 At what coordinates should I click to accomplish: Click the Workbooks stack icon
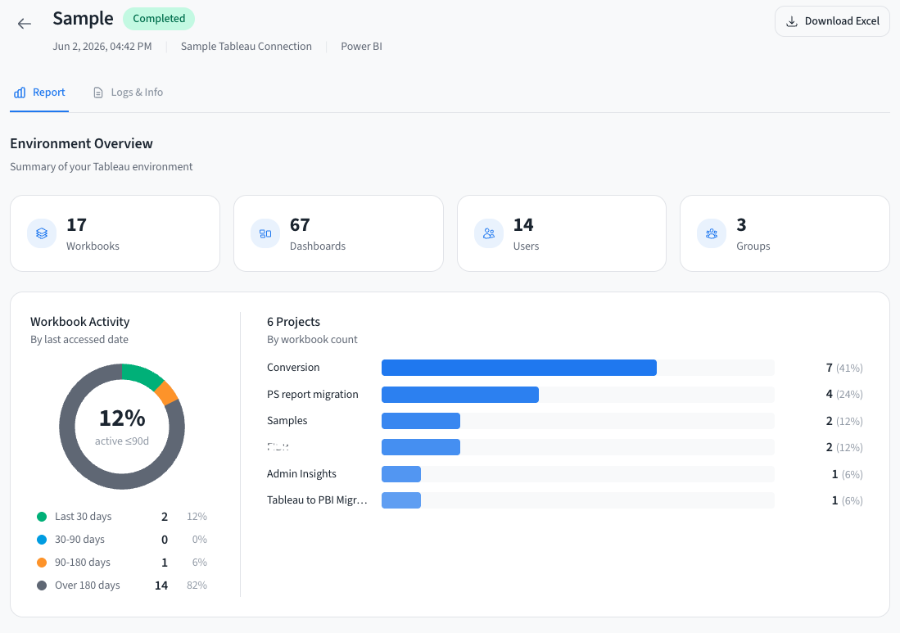pyautogui.click(x=42, y=233)
